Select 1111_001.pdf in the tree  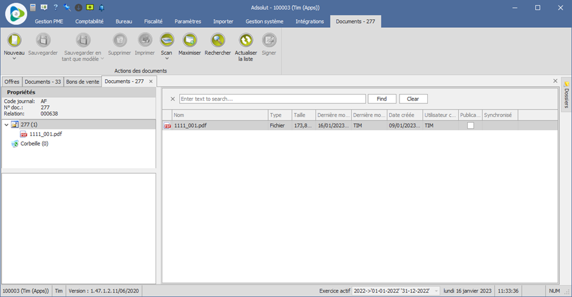[45, 134]
